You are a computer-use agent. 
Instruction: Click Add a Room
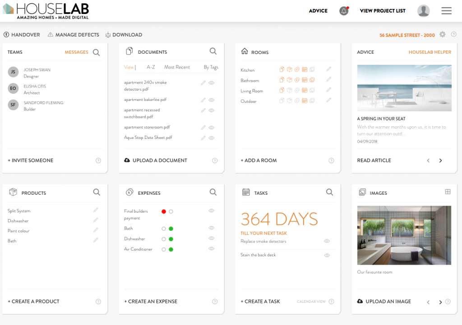(x=259, y=160)
